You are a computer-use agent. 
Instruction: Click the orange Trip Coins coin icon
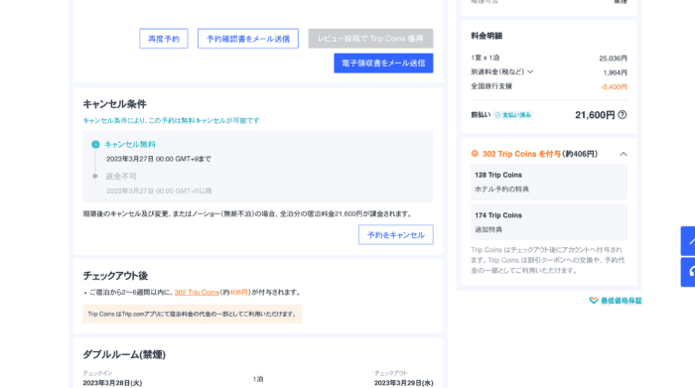[x=475, y=154]
